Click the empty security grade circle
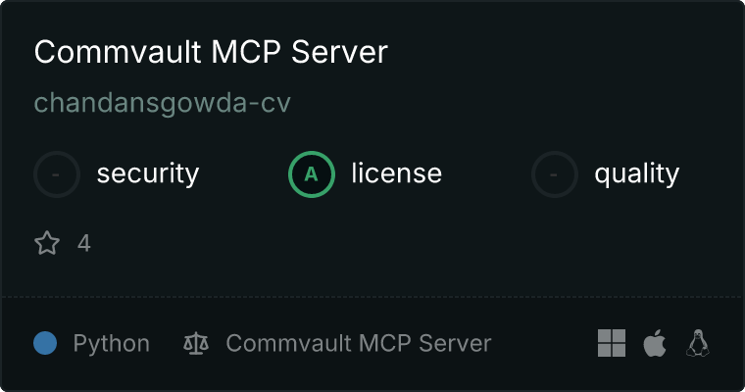The height and width of the screenshot is (392, 745). click(57, 174)
